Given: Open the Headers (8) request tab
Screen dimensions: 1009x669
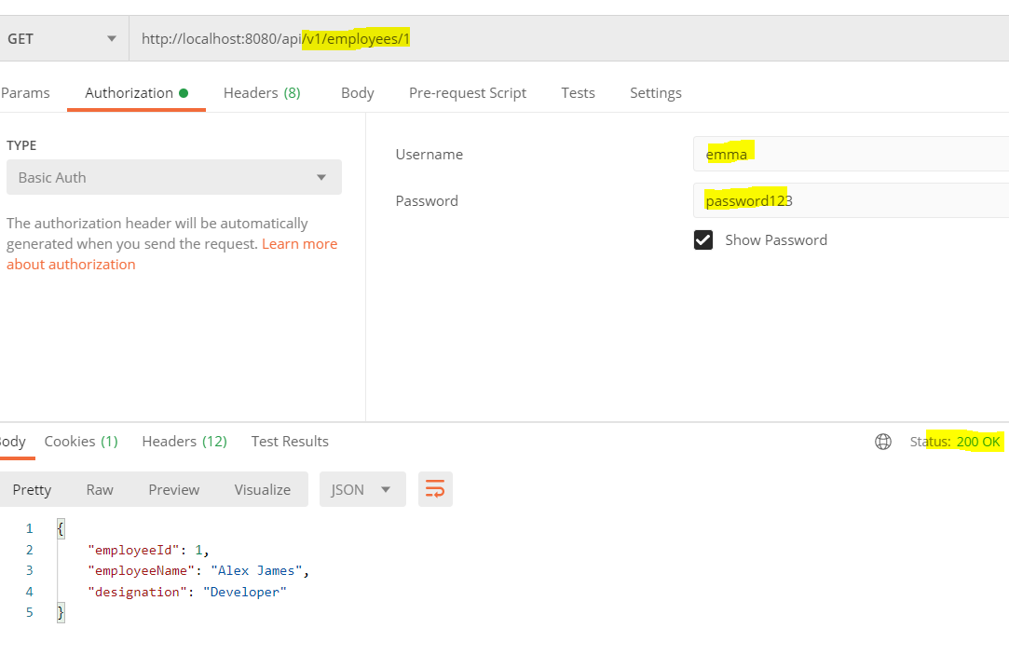Looking at the screenshot, I should point(262,93).
